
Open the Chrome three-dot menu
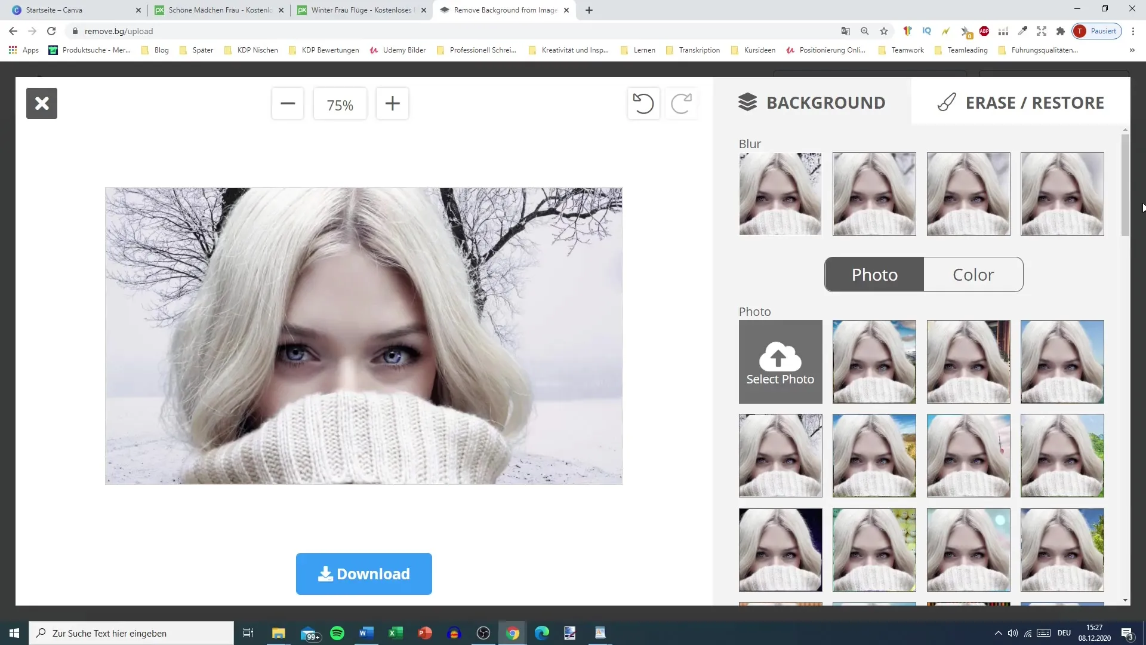pyautogui.click(x=1133, y=31)
